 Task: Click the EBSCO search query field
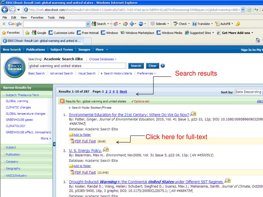tap(77, 66)
